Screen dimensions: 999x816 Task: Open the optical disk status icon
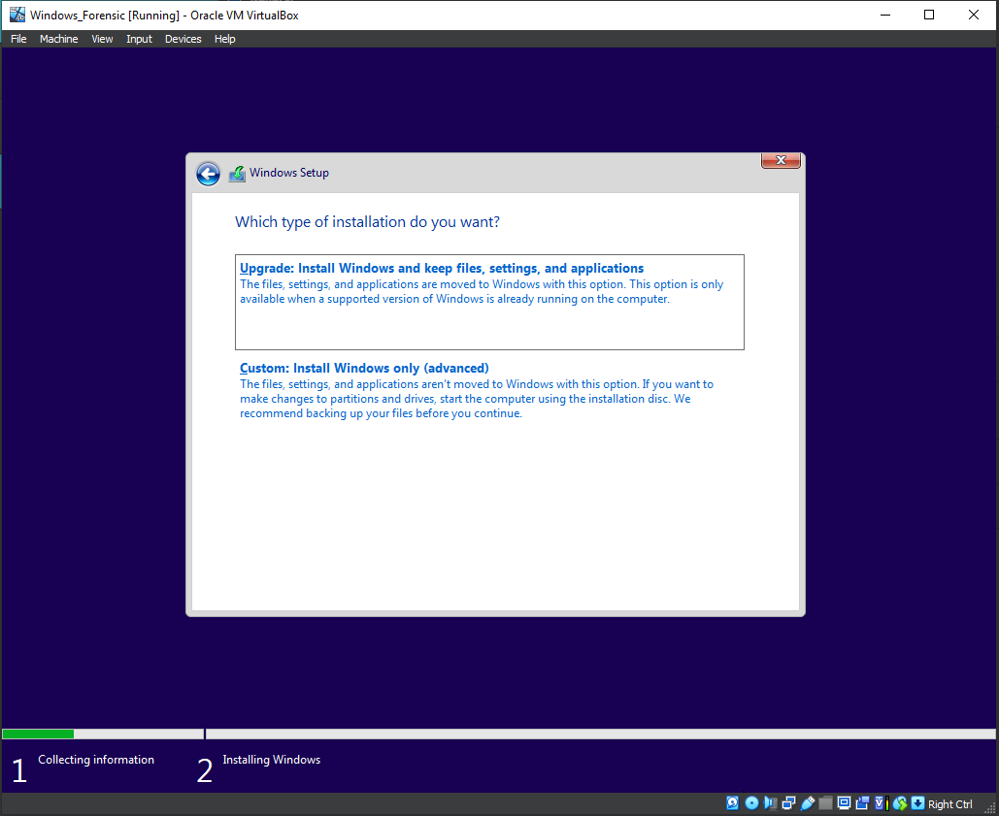751,803
